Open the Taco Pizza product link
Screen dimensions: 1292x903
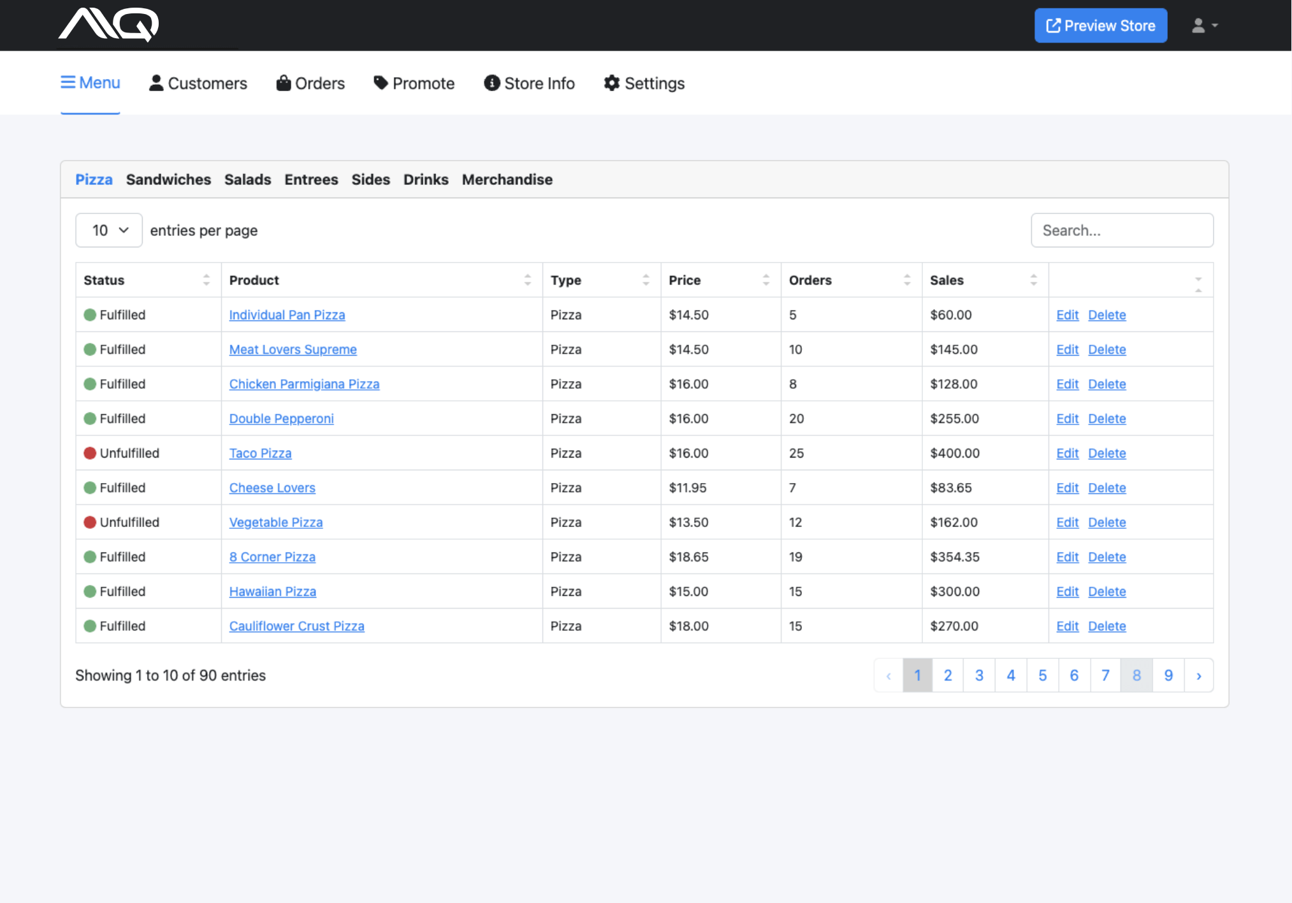tap(260, 453)
